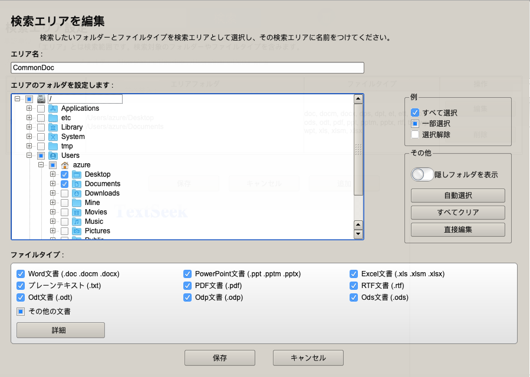This screenshot has width=530, height=377.
Task: Select the tmp folder in tree
Action: point(67,146)
